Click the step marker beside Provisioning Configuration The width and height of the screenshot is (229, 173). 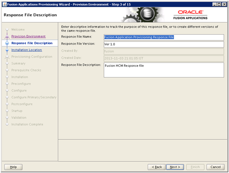click(7, 57)
